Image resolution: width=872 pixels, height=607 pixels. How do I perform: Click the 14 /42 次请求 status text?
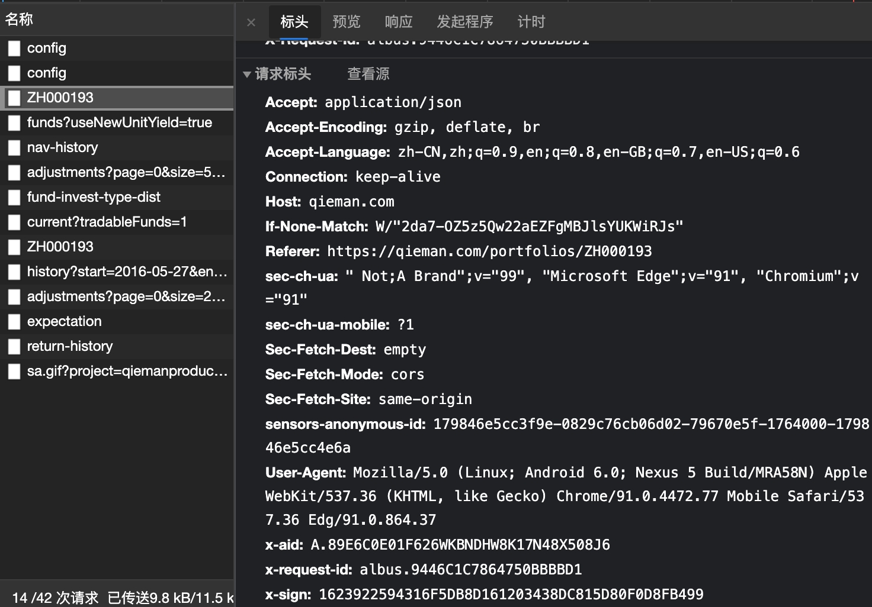tap(55, 598)
